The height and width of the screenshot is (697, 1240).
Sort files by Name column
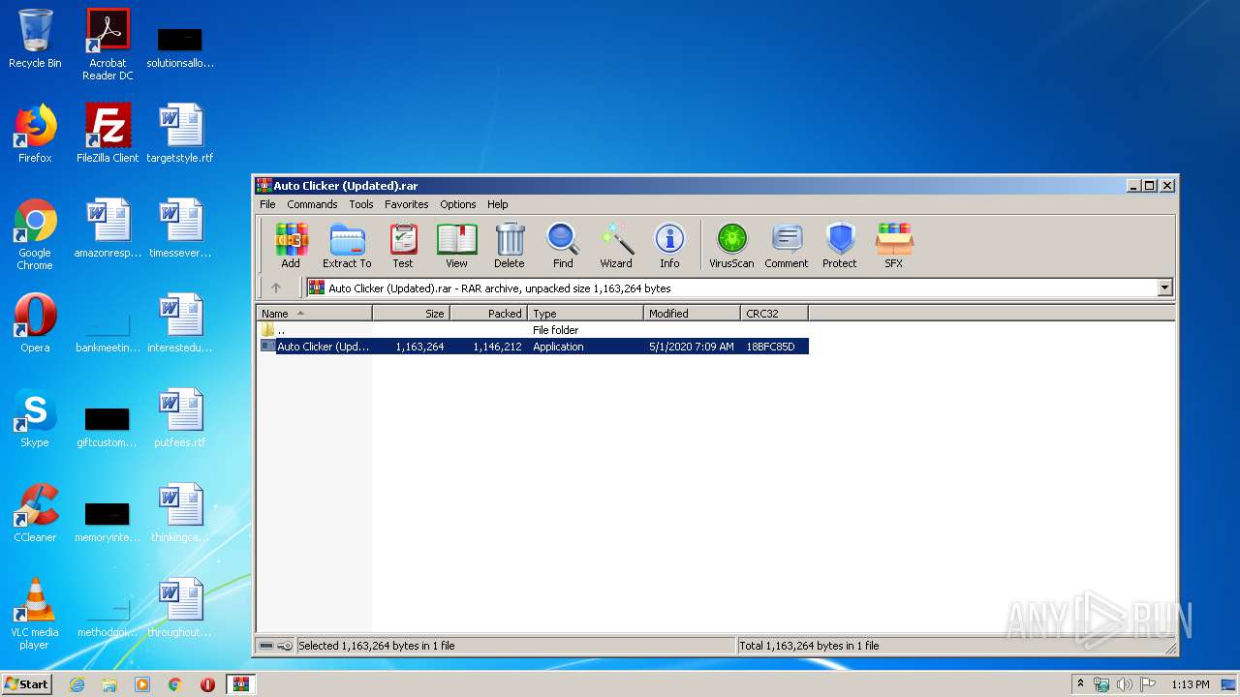coord(314,314)
